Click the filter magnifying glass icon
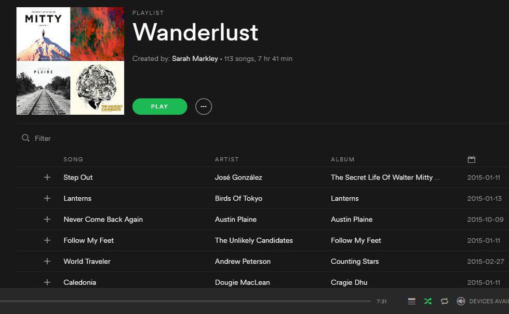 coord(25,138)
